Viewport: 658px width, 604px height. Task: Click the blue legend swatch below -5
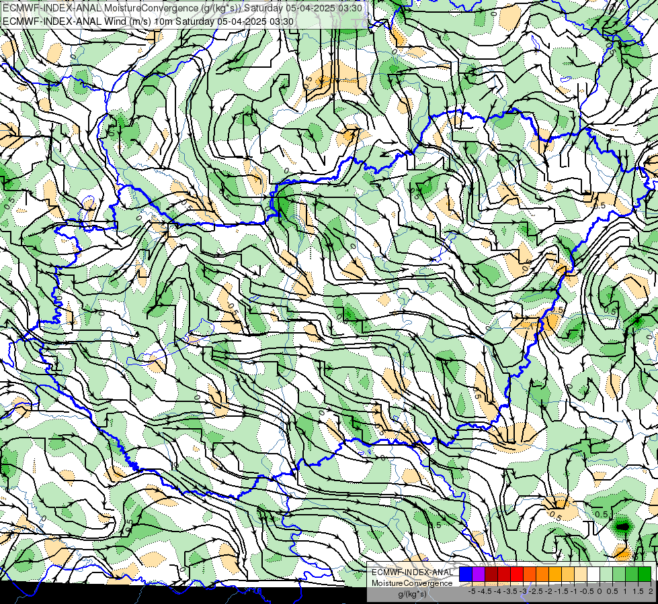click(x=466, y=574)
